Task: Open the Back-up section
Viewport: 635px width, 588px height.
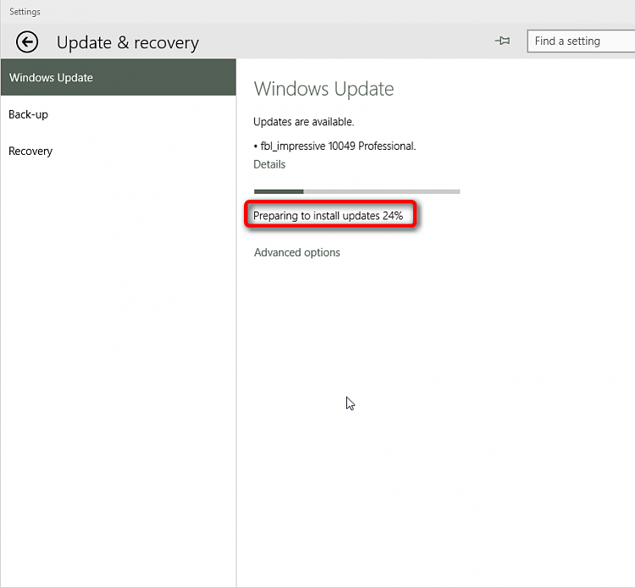Action: point(119,114)
